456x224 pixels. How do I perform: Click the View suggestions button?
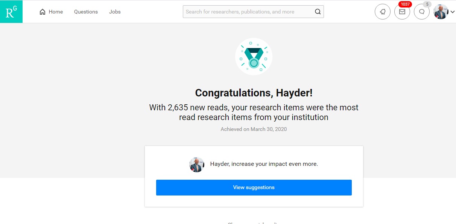click(x=254, y=188)
